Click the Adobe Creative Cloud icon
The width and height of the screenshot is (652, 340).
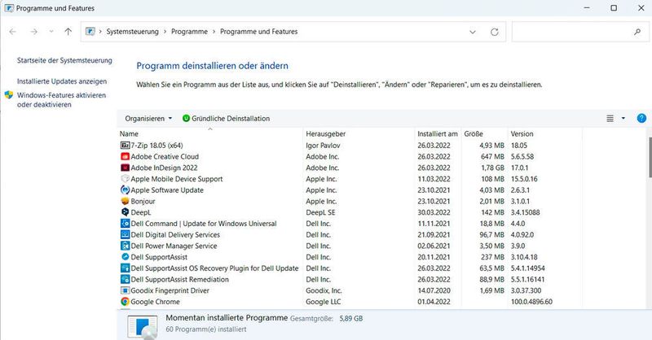125,156
